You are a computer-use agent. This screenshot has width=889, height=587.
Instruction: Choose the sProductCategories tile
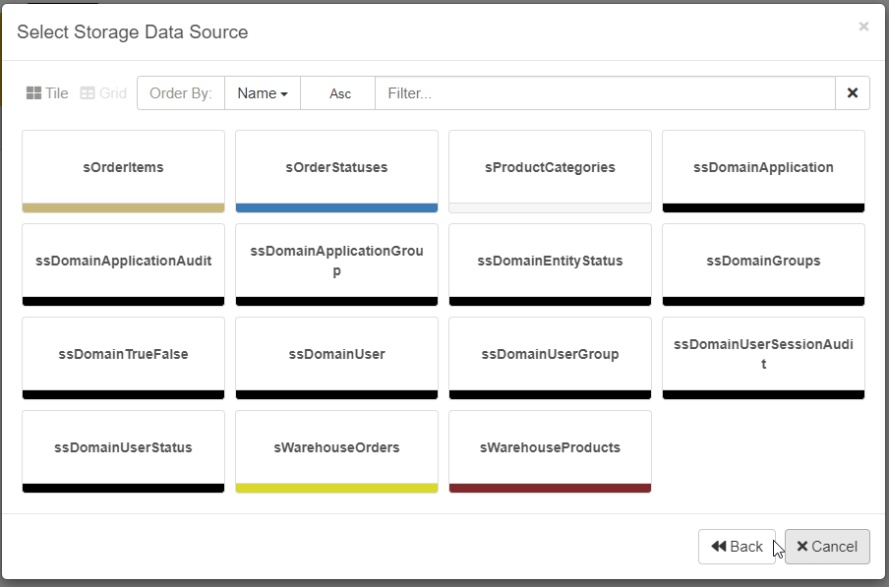tap(550, 168)
